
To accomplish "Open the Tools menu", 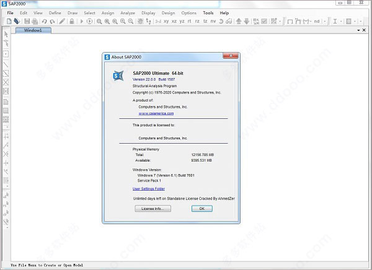I will (x=208, y=13).
